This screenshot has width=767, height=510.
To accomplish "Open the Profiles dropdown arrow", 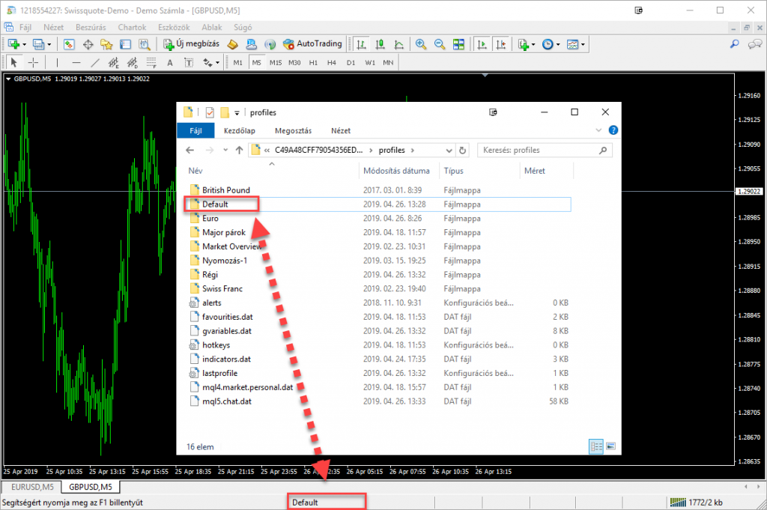I will (x=49, y=45).
